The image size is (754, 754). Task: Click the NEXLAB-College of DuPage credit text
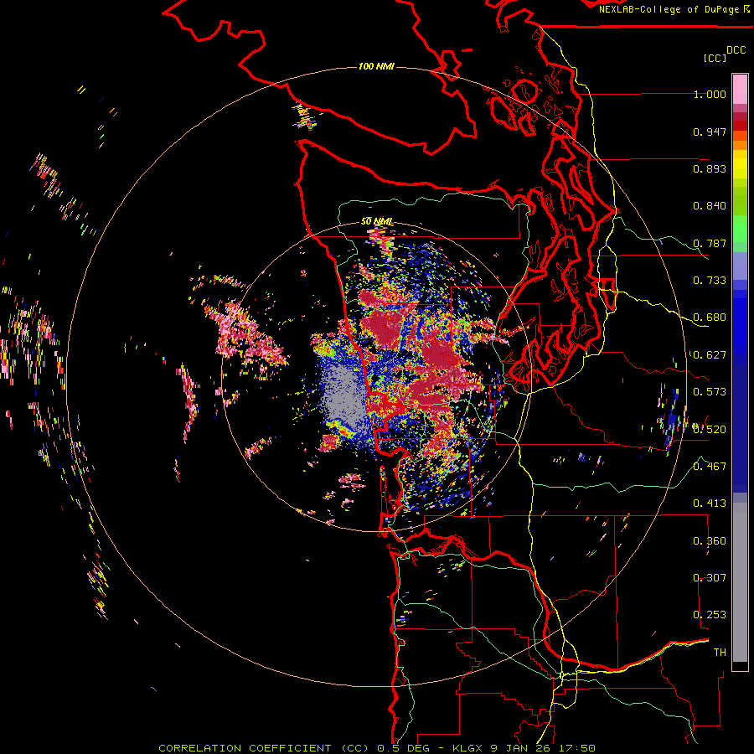click(669, 9)
